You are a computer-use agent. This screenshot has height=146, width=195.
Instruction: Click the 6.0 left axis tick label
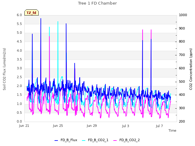coord(19,15)
